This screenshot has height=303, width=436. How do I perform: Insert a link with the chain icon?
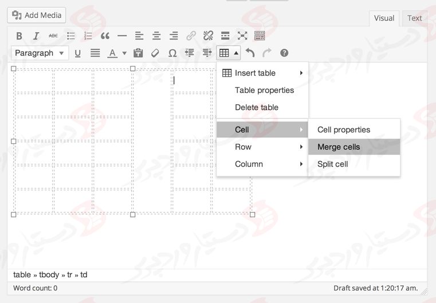191,36
